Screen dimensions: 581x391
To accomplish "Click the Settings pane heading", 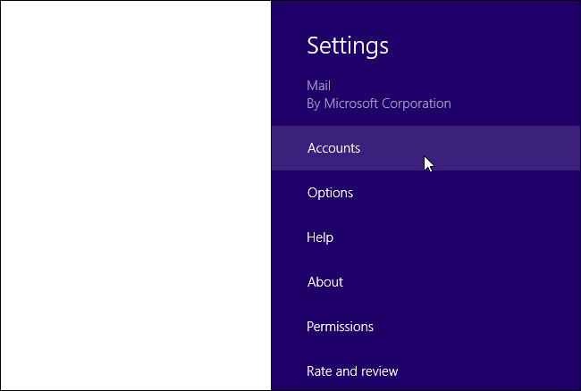I will click(348, 45).
